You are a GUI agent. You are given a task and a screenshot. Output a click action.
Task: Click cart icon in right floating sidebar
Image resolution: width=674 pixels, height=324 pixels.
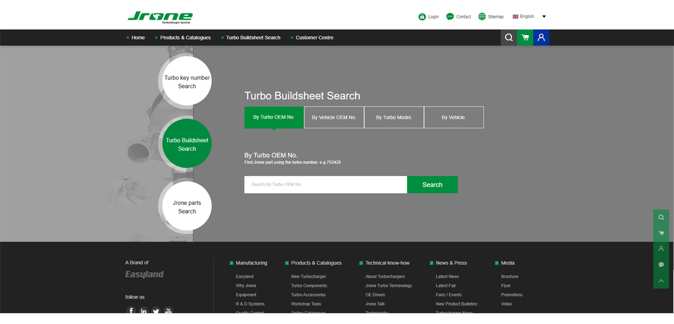[x=661, y=233]
